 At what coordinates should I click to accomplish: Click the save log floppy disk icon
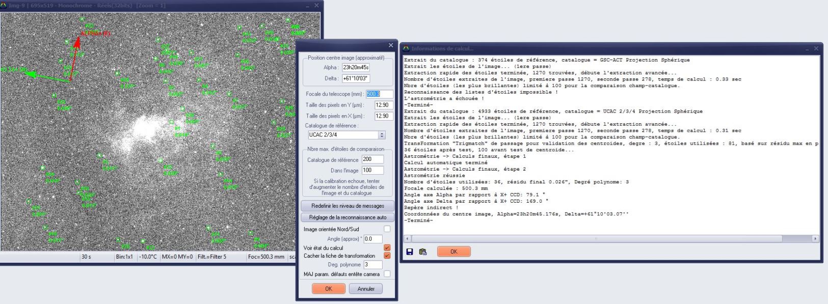point(410,252)
